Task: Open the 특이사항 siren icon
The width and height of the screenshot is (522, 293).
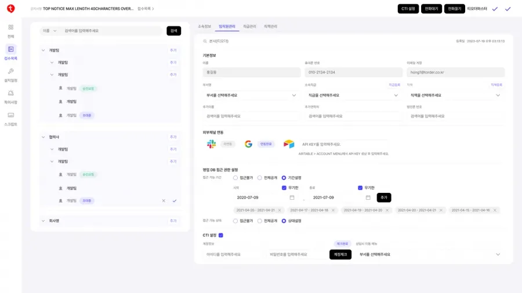Action: pyautogui.click(x=10, y=93)
